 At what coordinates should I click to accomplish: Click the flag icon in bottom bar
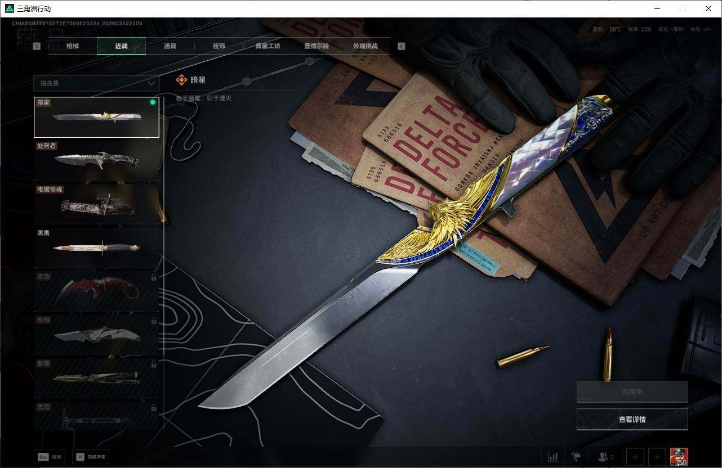tap(576, 457)
